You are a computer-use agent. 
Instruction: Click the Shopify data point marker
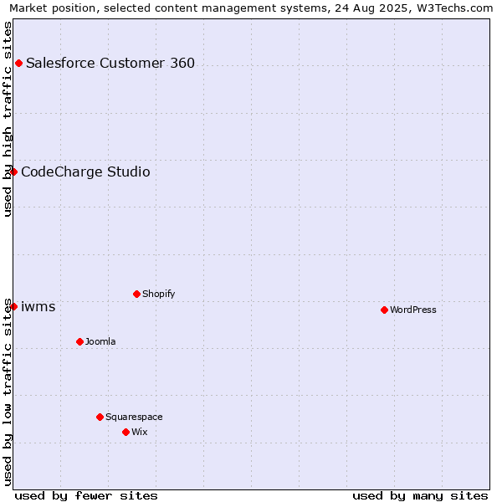coord(136,294)
